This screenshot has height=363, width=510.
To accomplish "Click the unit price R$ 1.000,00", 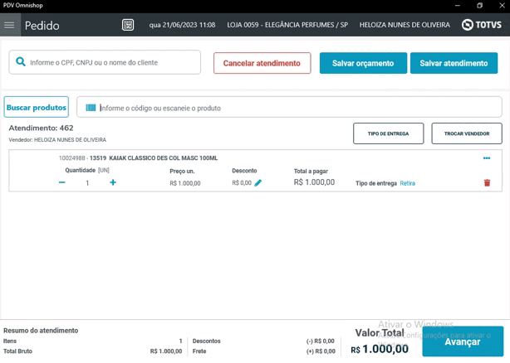I will click(x=185, y=183).
